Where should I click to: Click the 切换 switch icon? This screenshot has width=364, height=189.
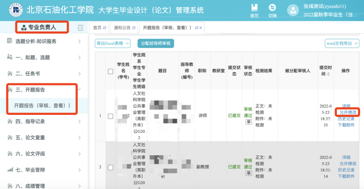(x=272, y=8)
